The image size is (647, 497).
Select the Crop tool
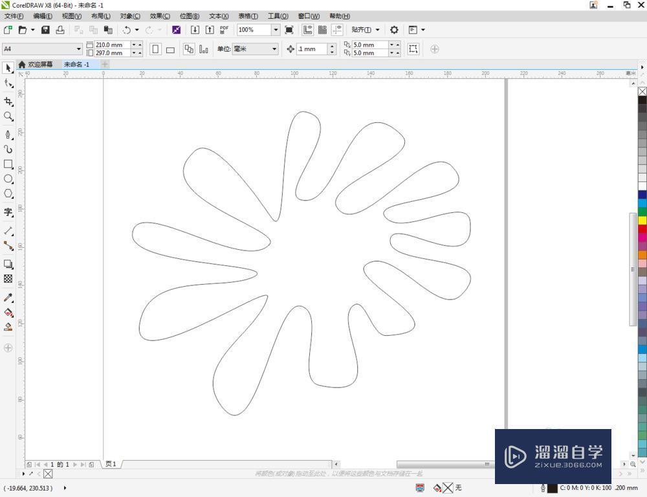pos(8,101)
